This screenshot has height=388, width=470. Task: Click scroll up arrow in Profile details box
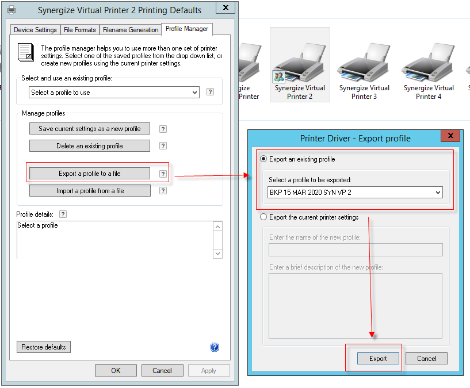(217, 227)
